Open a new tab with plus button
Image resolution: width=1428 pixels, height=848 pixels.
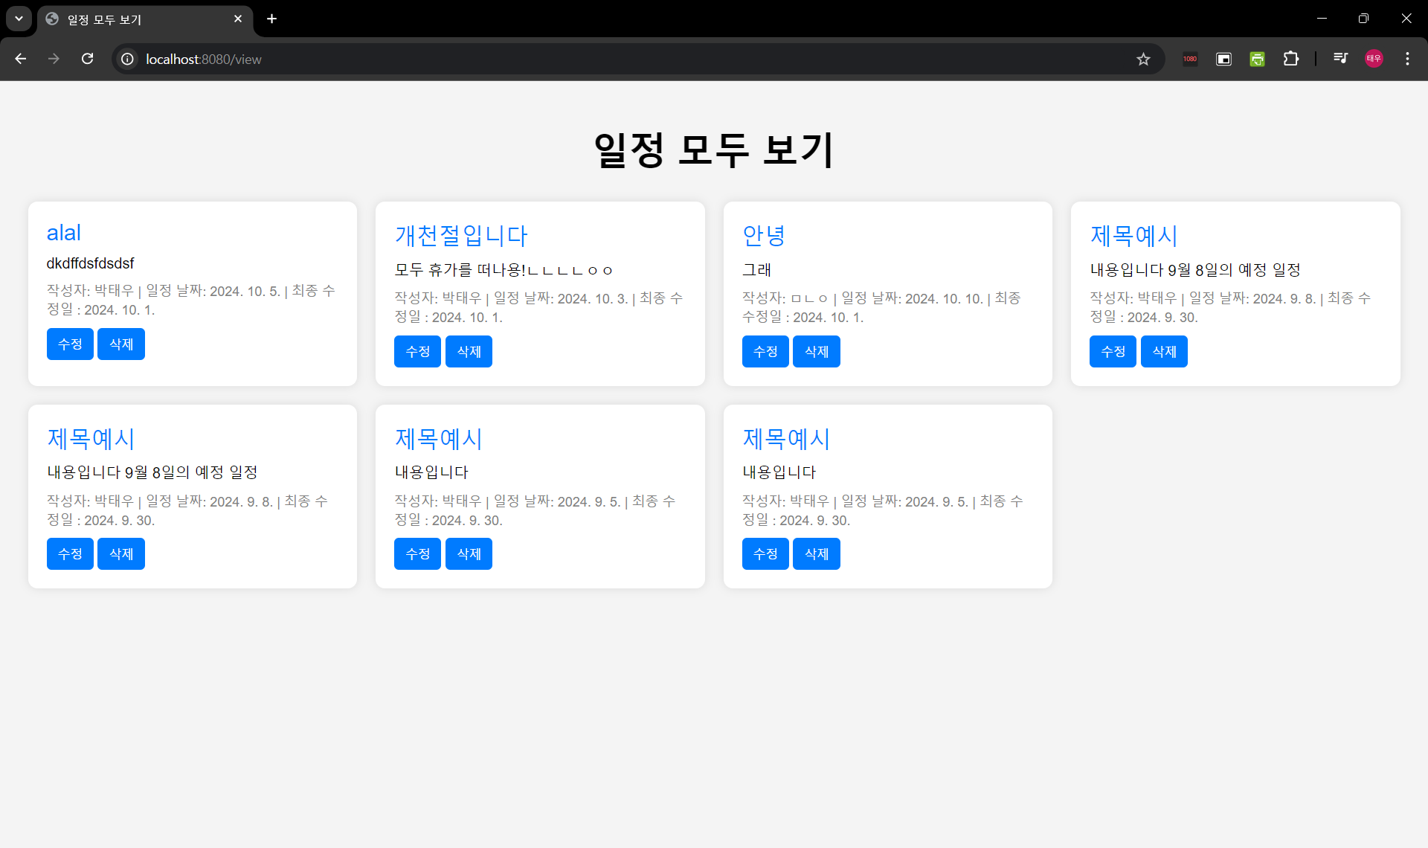coord(272,19)
